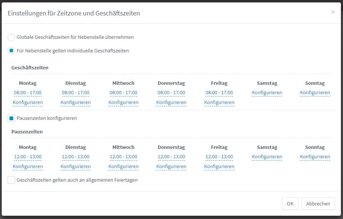This screenshot has width=343, height=219.
Task: Click Konfigurieren under Dienstag break times
Action: [76, 167]
